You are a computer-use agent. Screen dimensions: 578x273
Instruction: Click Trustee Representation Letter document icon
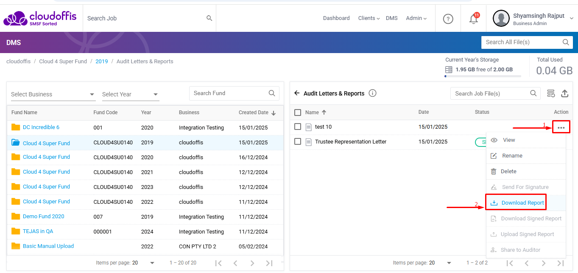308,142
